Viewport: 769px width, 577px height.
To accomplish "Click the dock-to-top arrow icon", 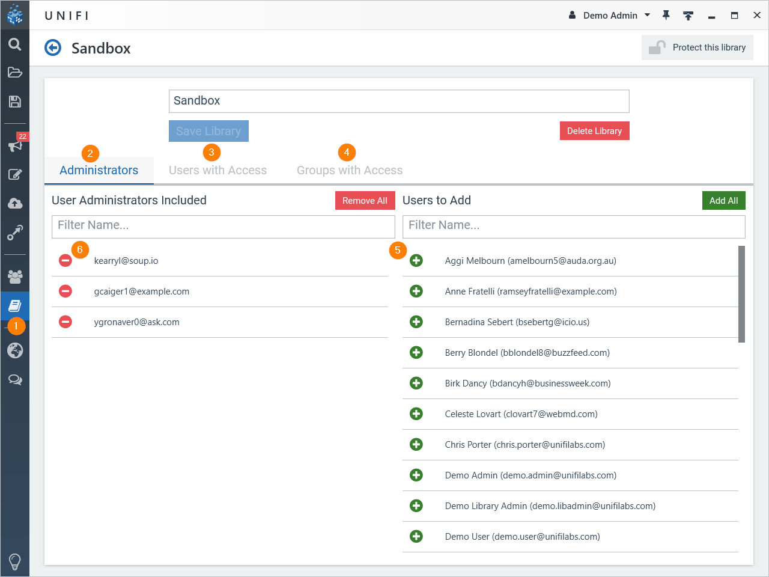I will pyautogui.click(x=688, y=16).
